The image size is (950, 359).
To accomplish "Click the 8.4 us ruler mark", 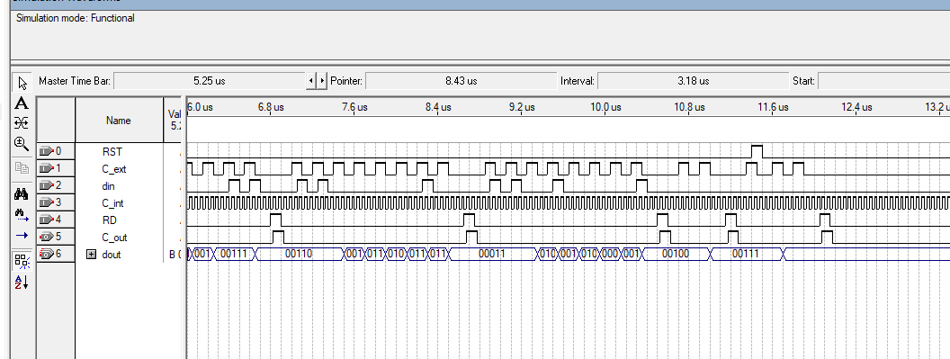I will 438,107.
